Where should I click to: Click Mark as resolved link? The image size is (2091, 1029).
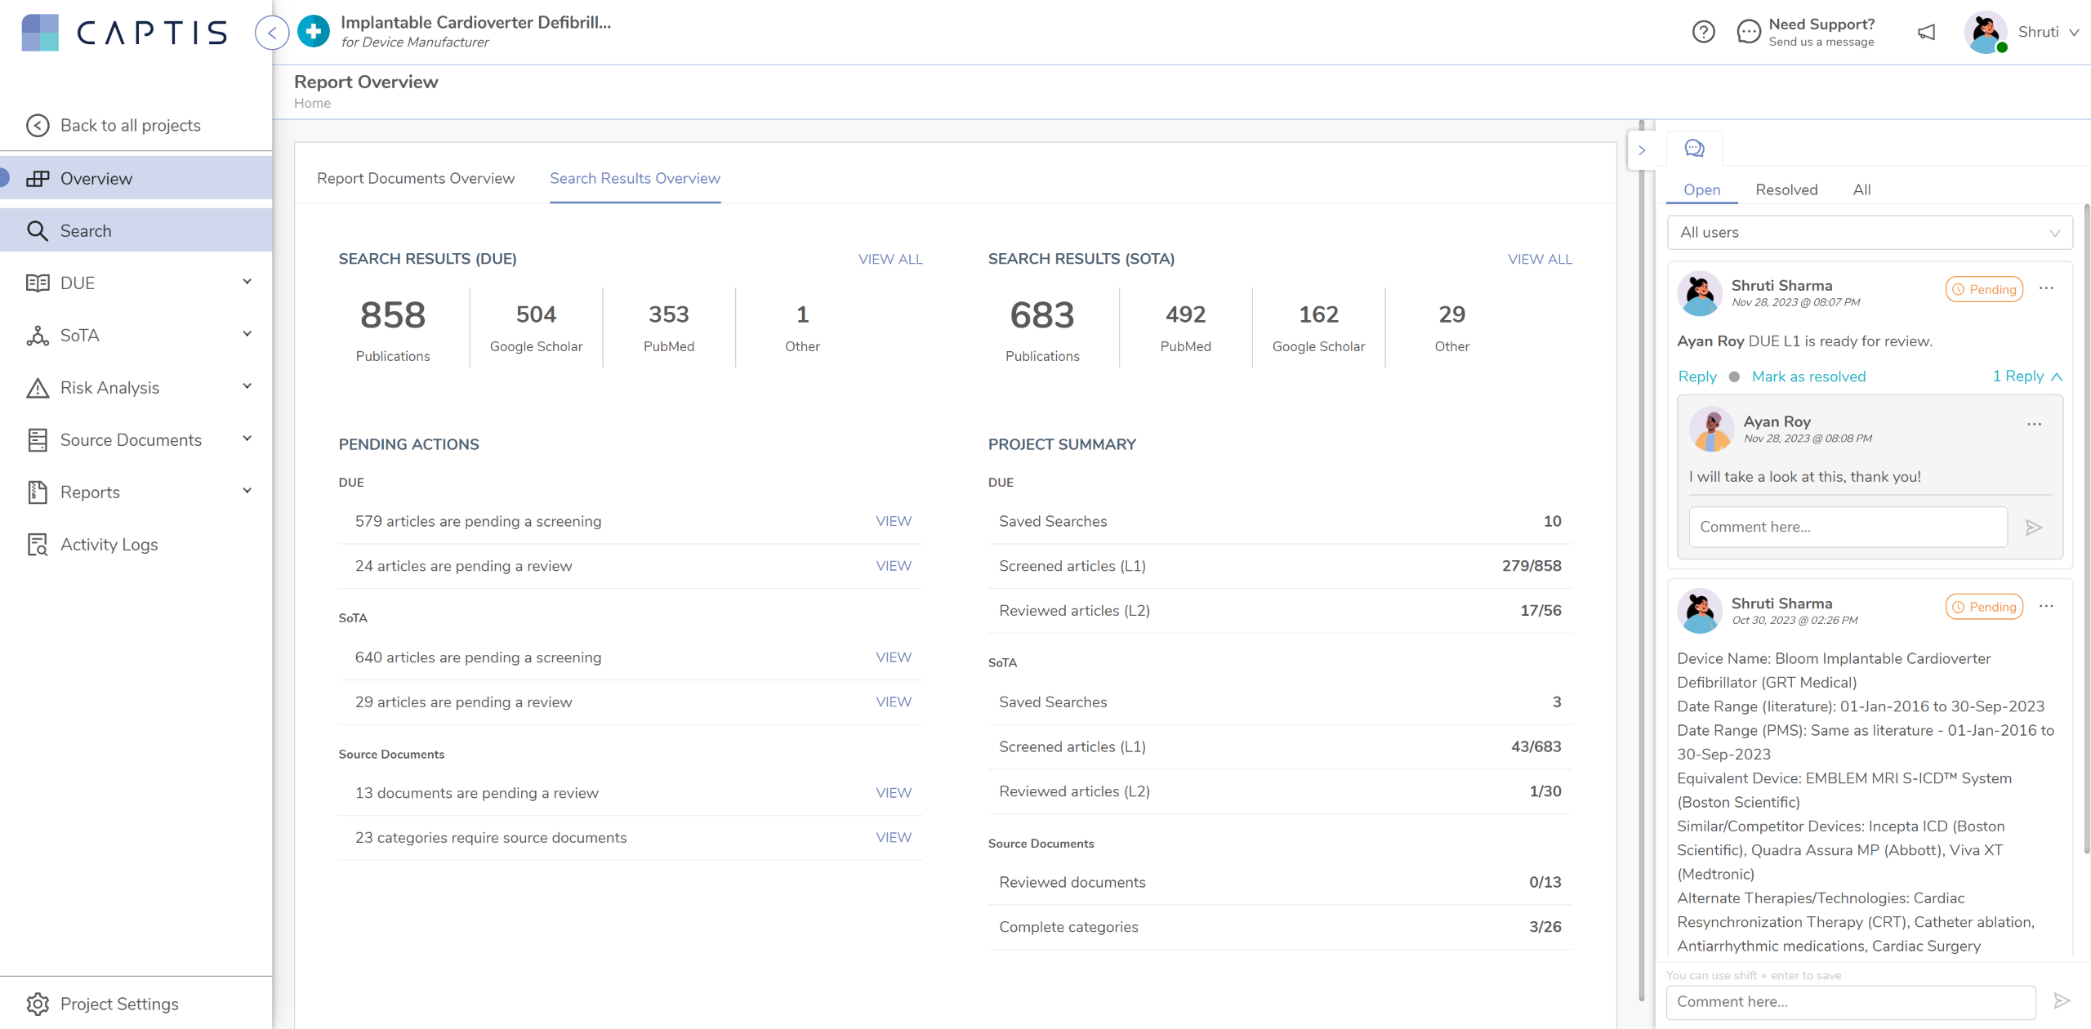pyautogui.click(x=1808, y=376)
